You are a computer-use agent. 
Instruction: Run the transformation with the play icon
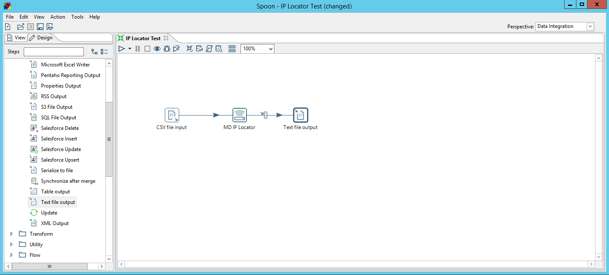(122, 49)
